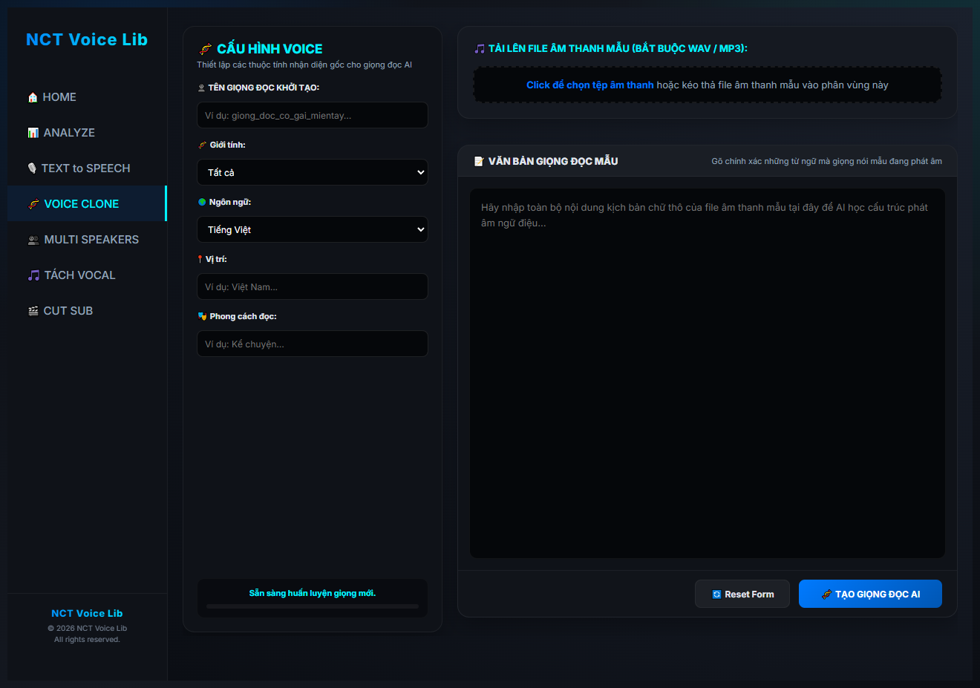
Task: Click the 'Thiết lập các thuộc tính nhận diện' subtitle
Action: pos(304,65)
